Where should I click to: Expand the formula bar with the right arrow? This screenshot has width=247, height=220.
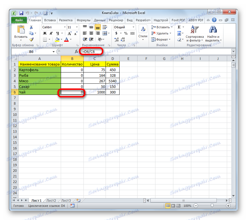point(233,51)
